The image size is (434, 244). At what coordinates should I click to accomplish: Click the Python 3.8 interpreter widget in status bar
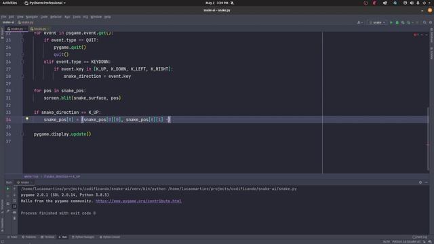tap(406, 242)
